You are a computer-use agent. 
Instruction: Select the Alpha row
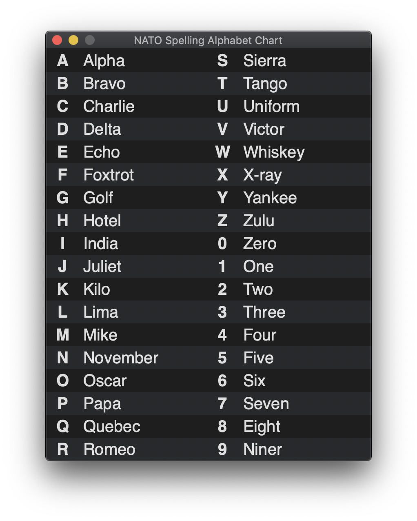tap(104, 61)
